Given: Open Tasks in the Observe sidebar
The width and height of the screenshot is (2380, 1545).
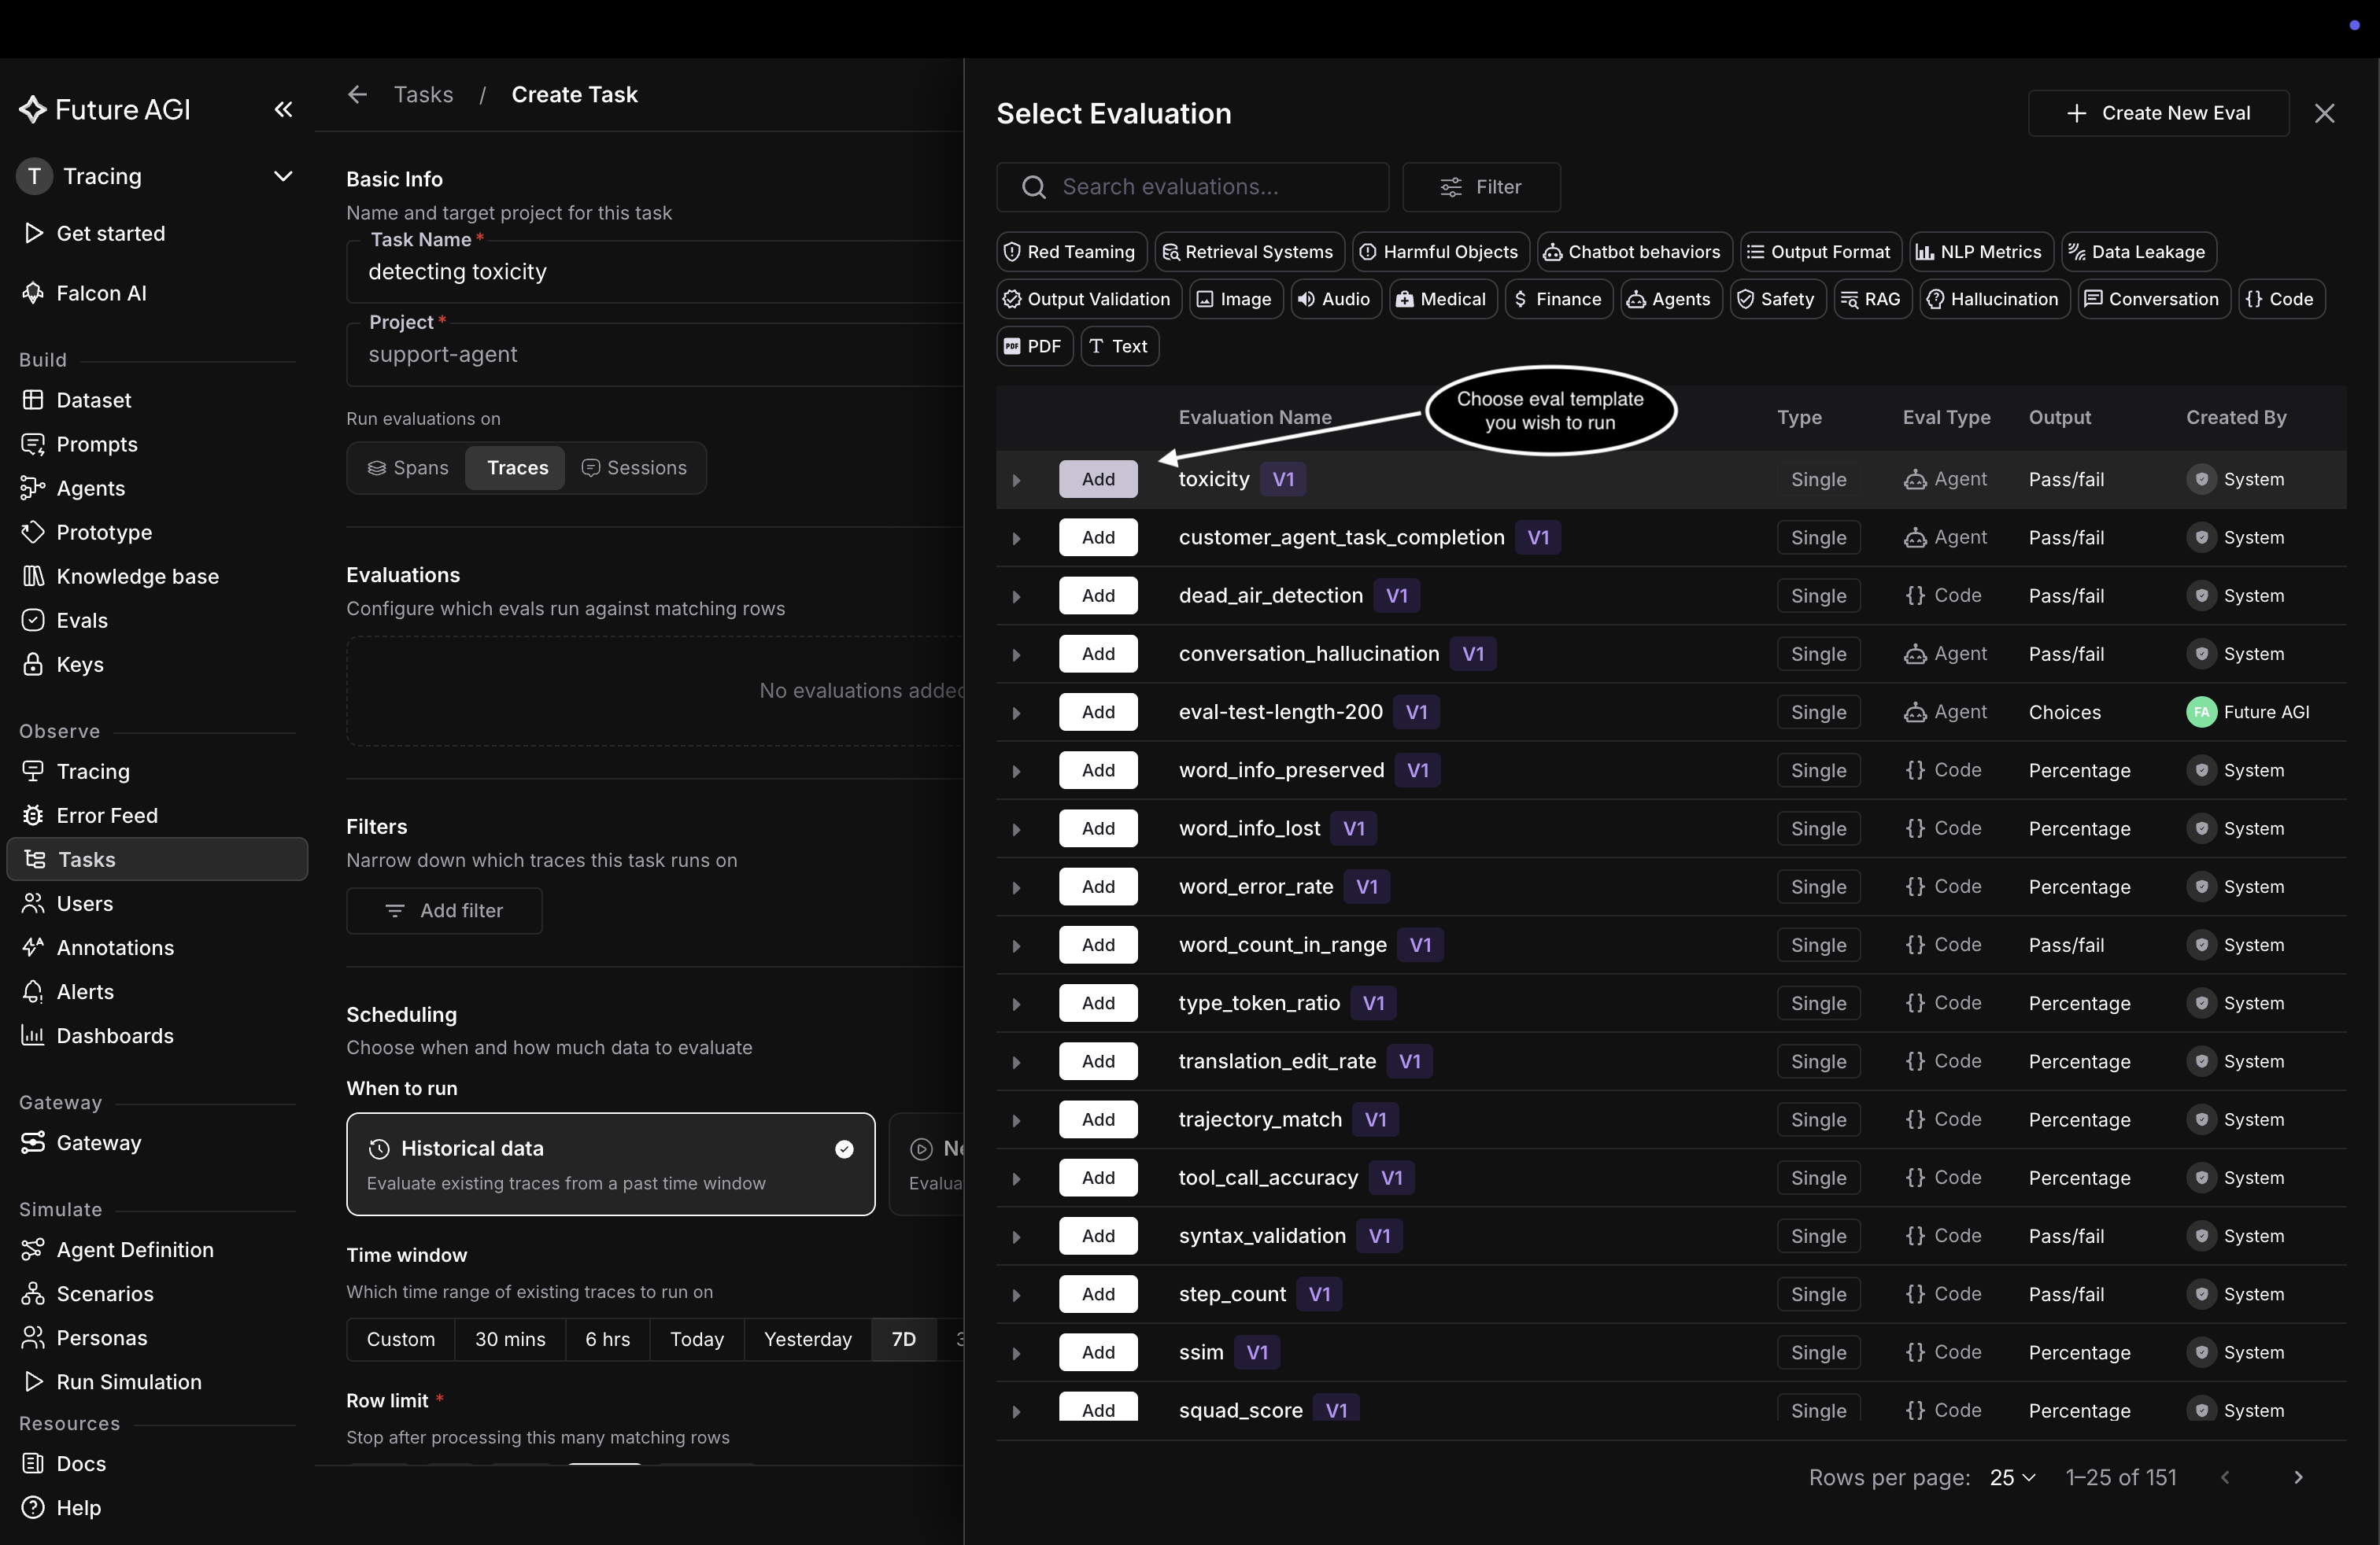Looking at the screenshot, I should pyautogui.click(x=157, y=858).
